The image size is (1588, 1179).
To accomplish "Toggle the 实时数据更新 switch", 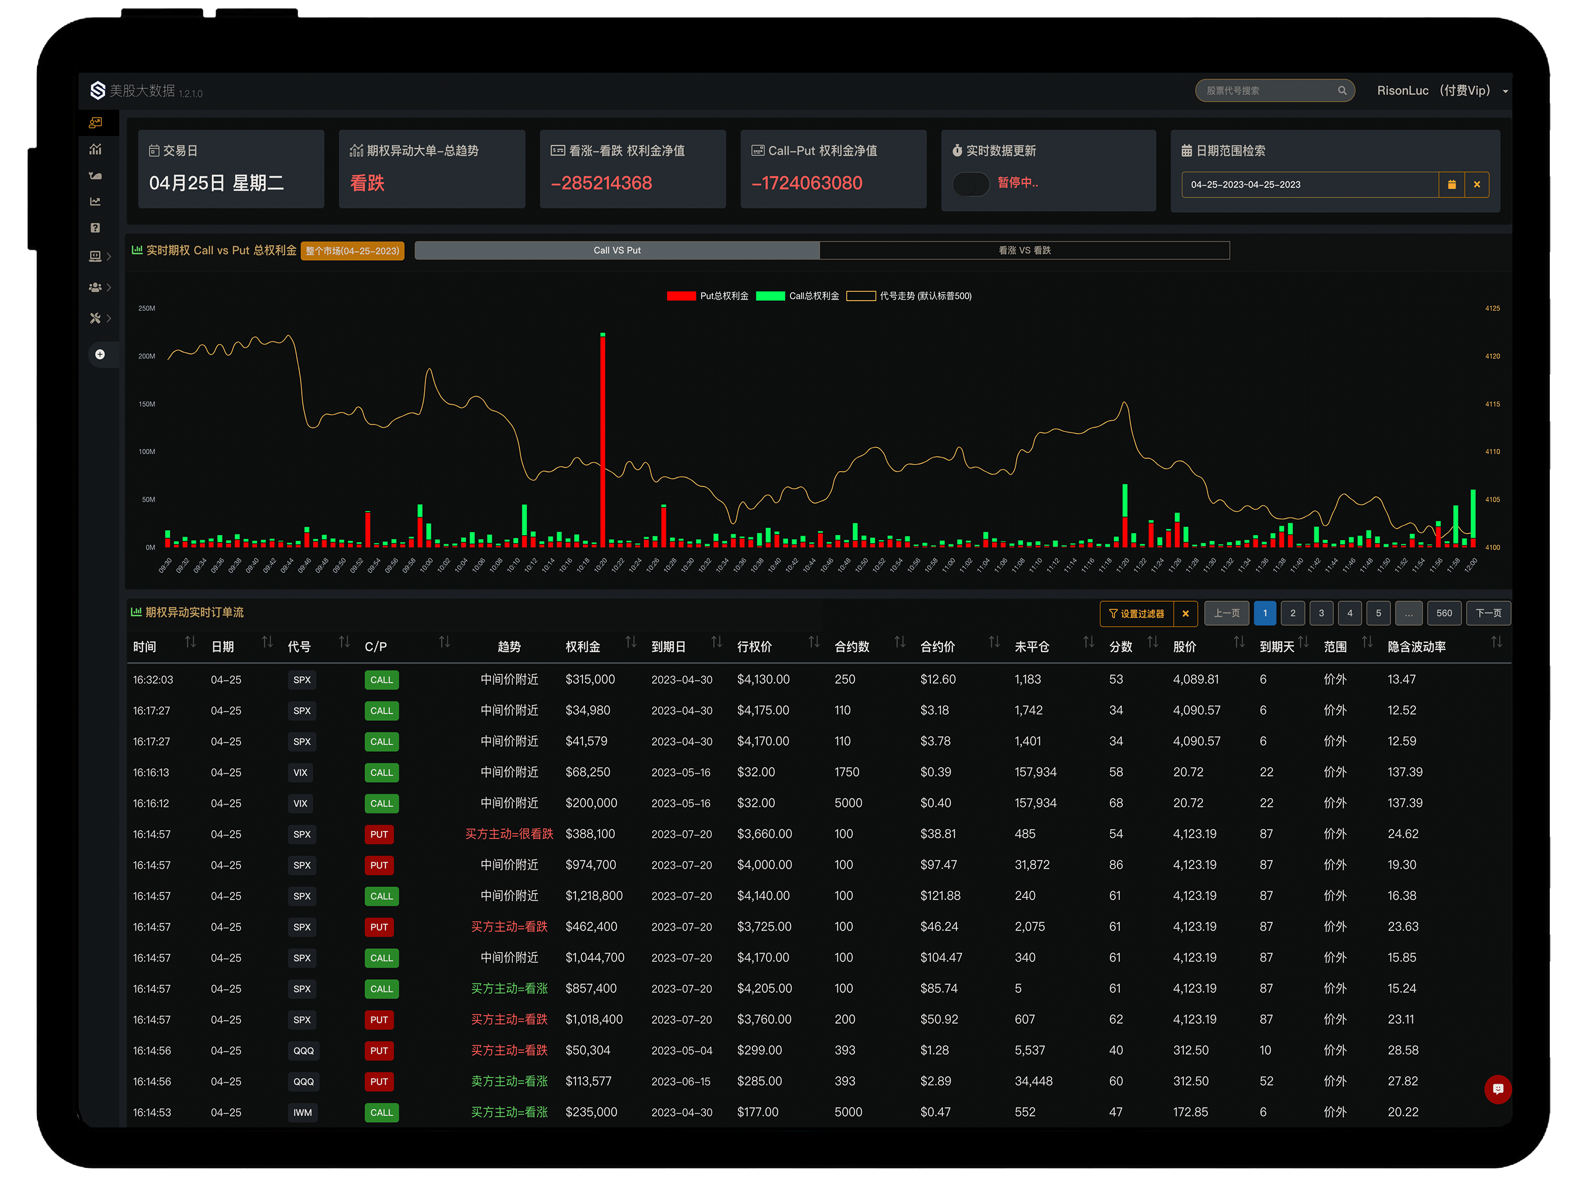I will click(970, 184).
